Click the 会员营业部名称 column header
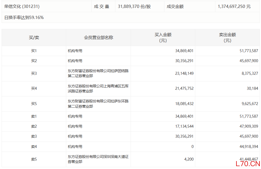 point(98,38)
